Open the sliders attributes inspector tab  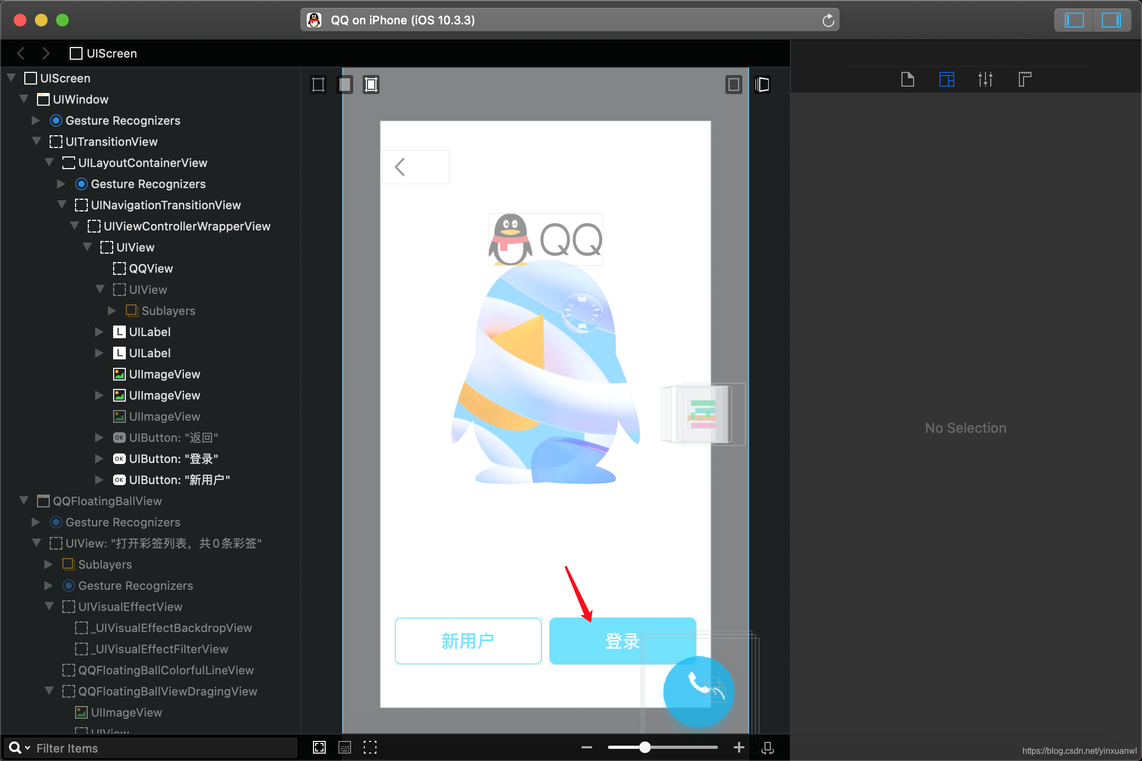point(985,79)
